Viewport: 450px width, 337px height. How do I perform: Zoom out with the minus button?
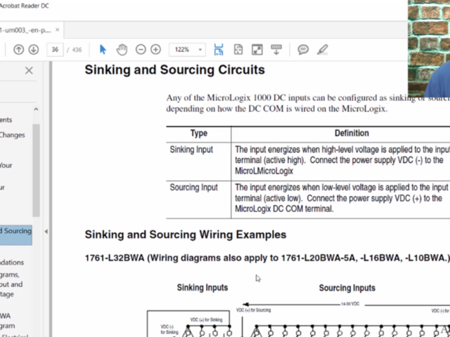141,50
